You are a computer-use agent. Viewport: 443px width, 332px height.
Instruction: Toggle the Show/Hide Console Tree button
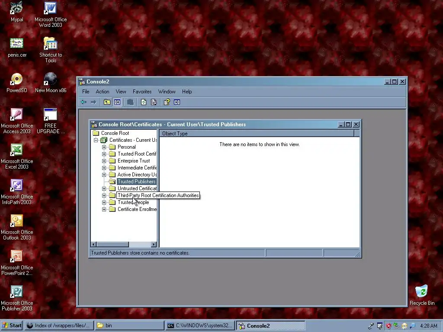117,102
